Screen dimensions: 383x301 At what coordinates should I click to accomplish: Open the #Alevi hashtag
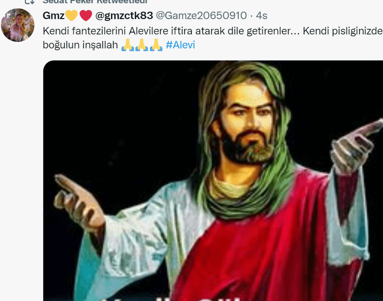180,45
